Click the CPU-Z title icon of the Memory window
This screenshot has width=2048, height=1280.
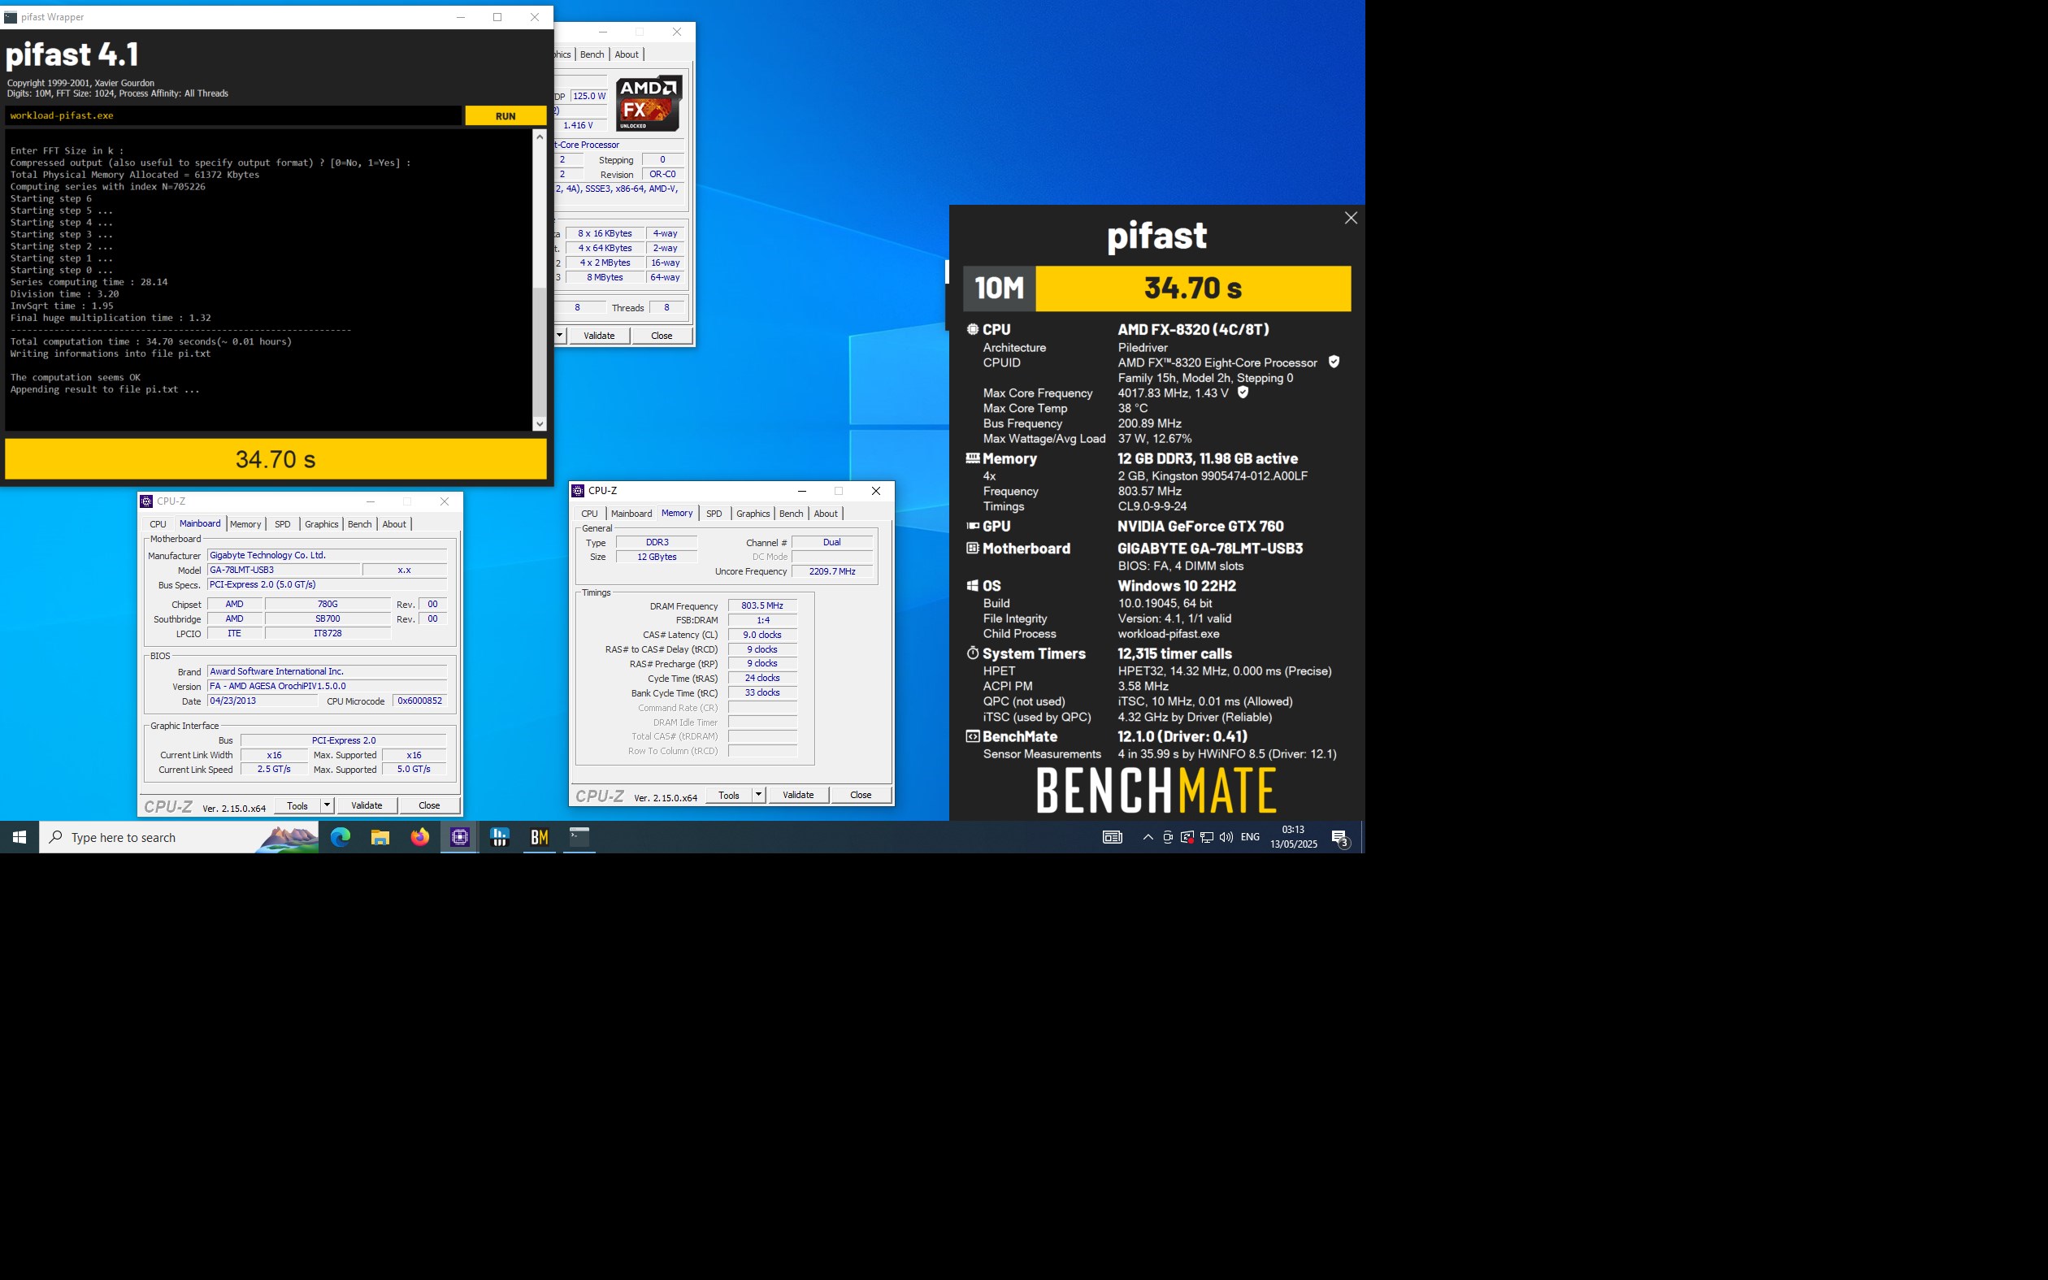click(x=578, y=491)
